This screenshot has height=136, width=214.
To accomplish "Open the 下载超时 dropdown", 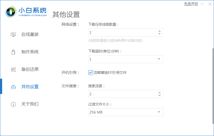I will pos(159,59).
